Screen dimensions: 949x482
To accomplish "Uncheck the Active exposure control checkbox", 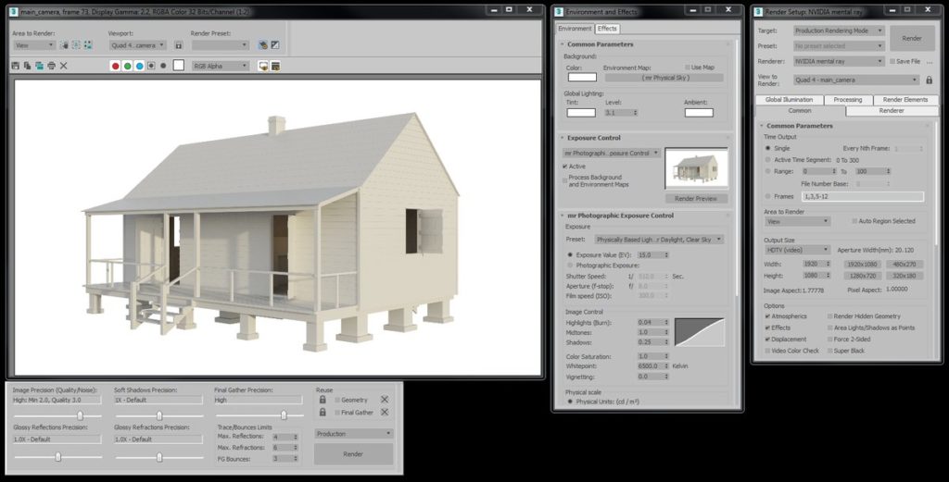I will click(x=566, y=167).
